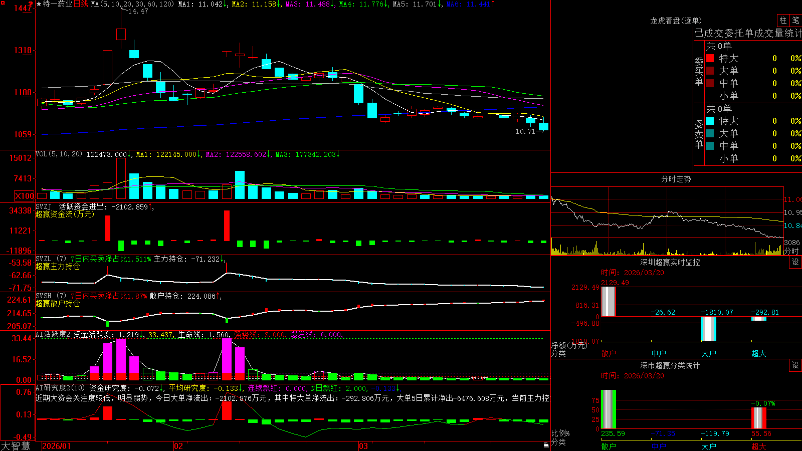Click the star icon before 特一药业
Image resolution: width=802 pixels, height=451 pixels.
coord(39,4)
